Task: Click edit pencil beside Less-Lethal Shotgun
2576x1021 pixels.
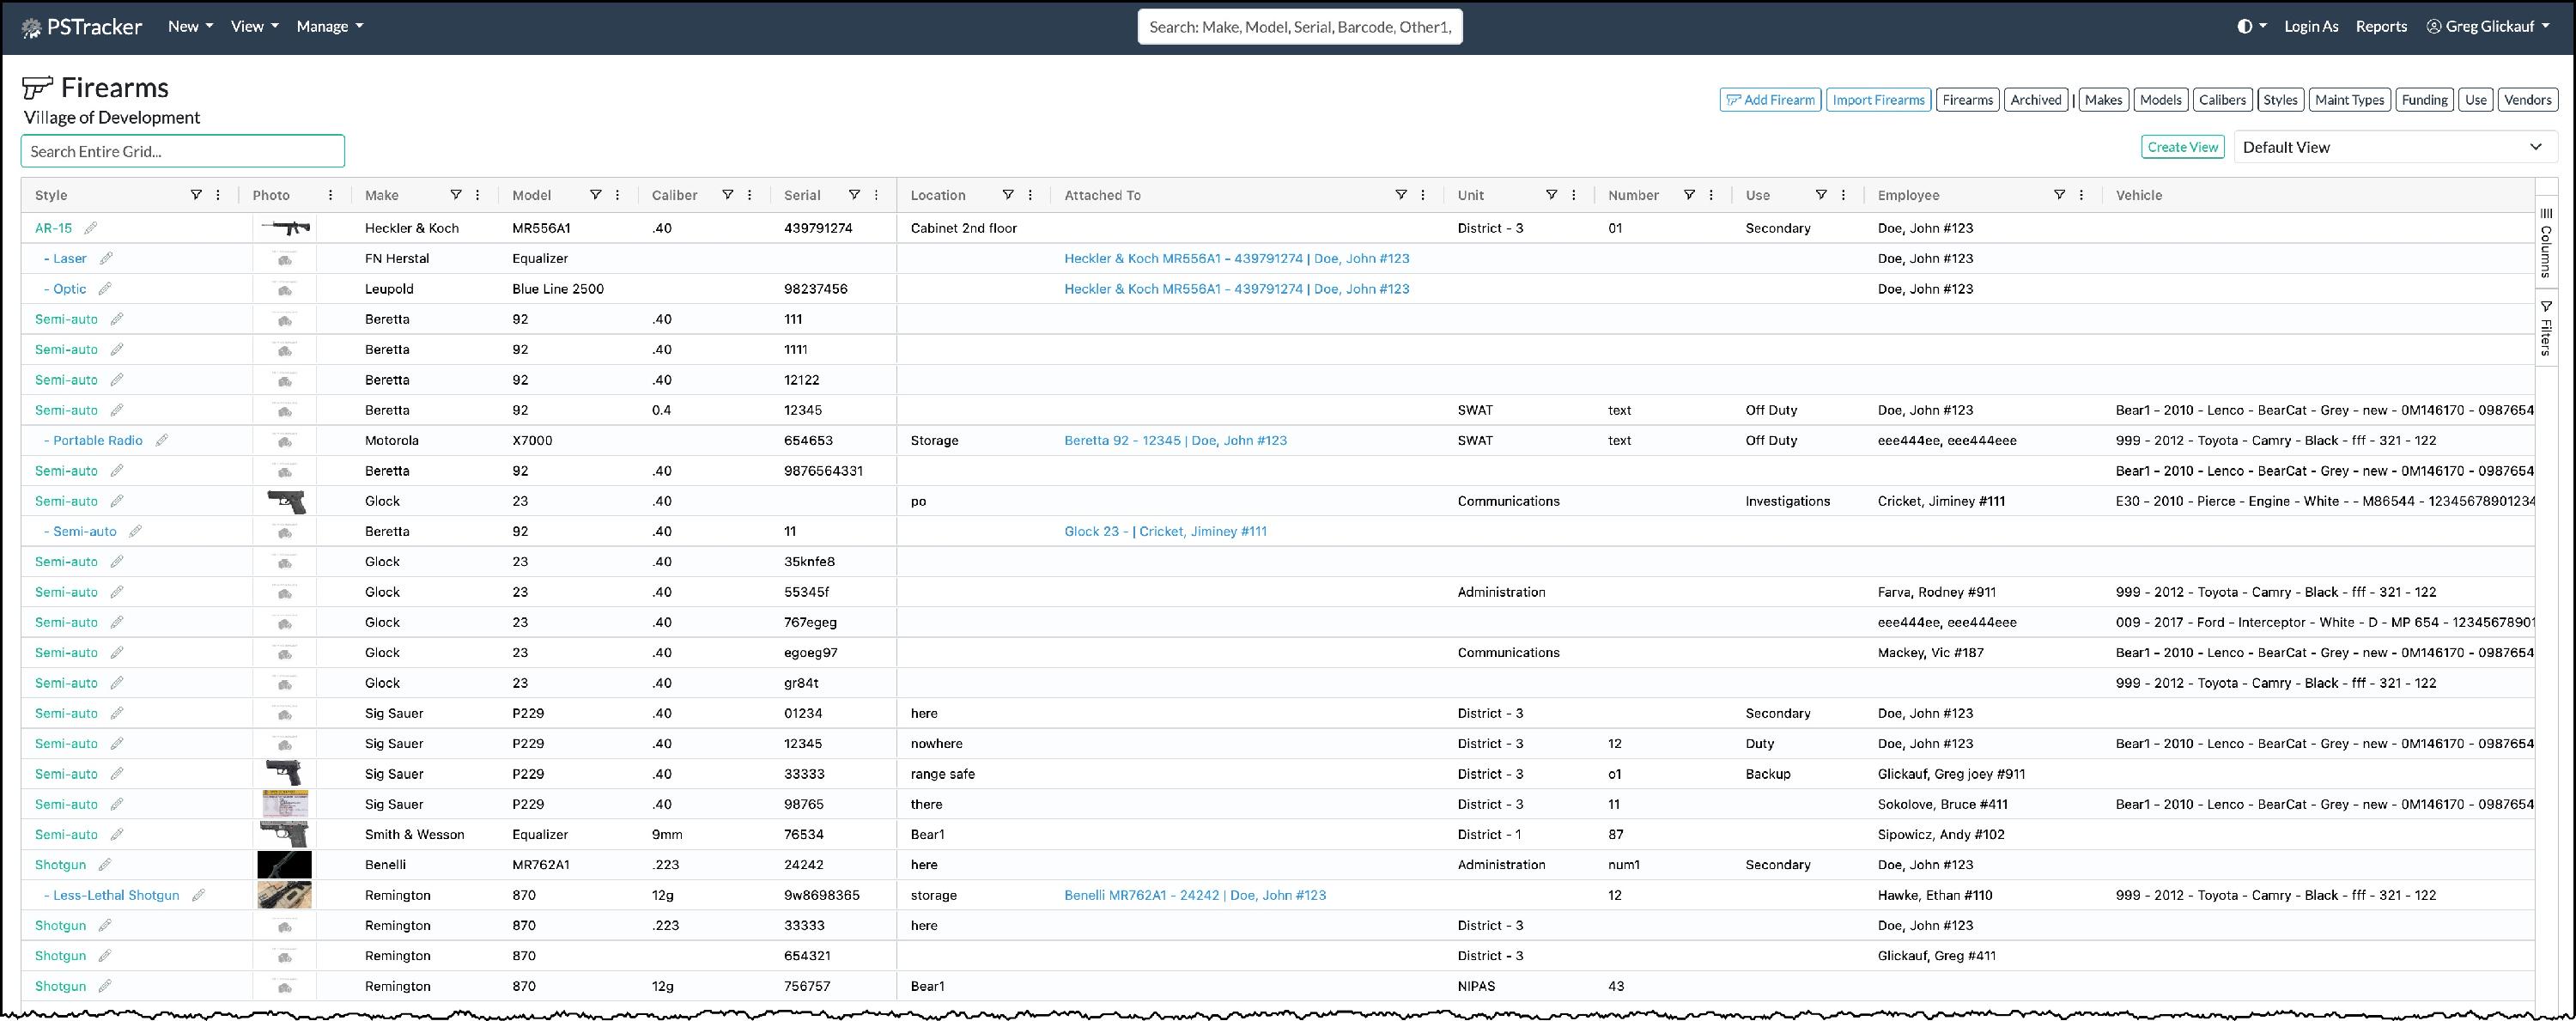Action: pyautogui.click(x=198, y=895)
